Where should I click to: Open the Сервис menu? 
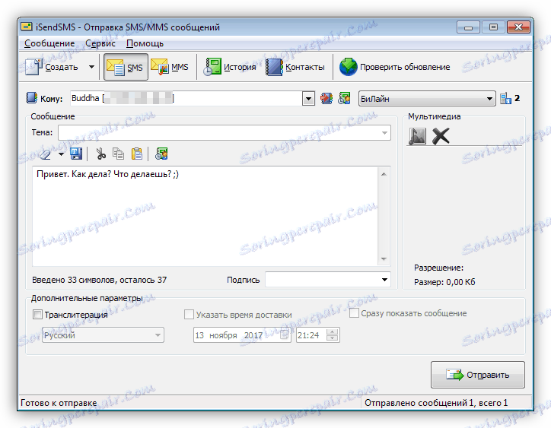click(x=100, y=43)
